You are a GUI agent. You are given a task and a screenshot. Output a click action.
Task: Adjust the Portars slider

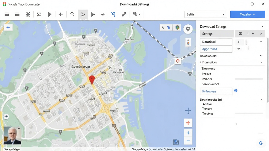pyautogui.click(x=249, y=79)
